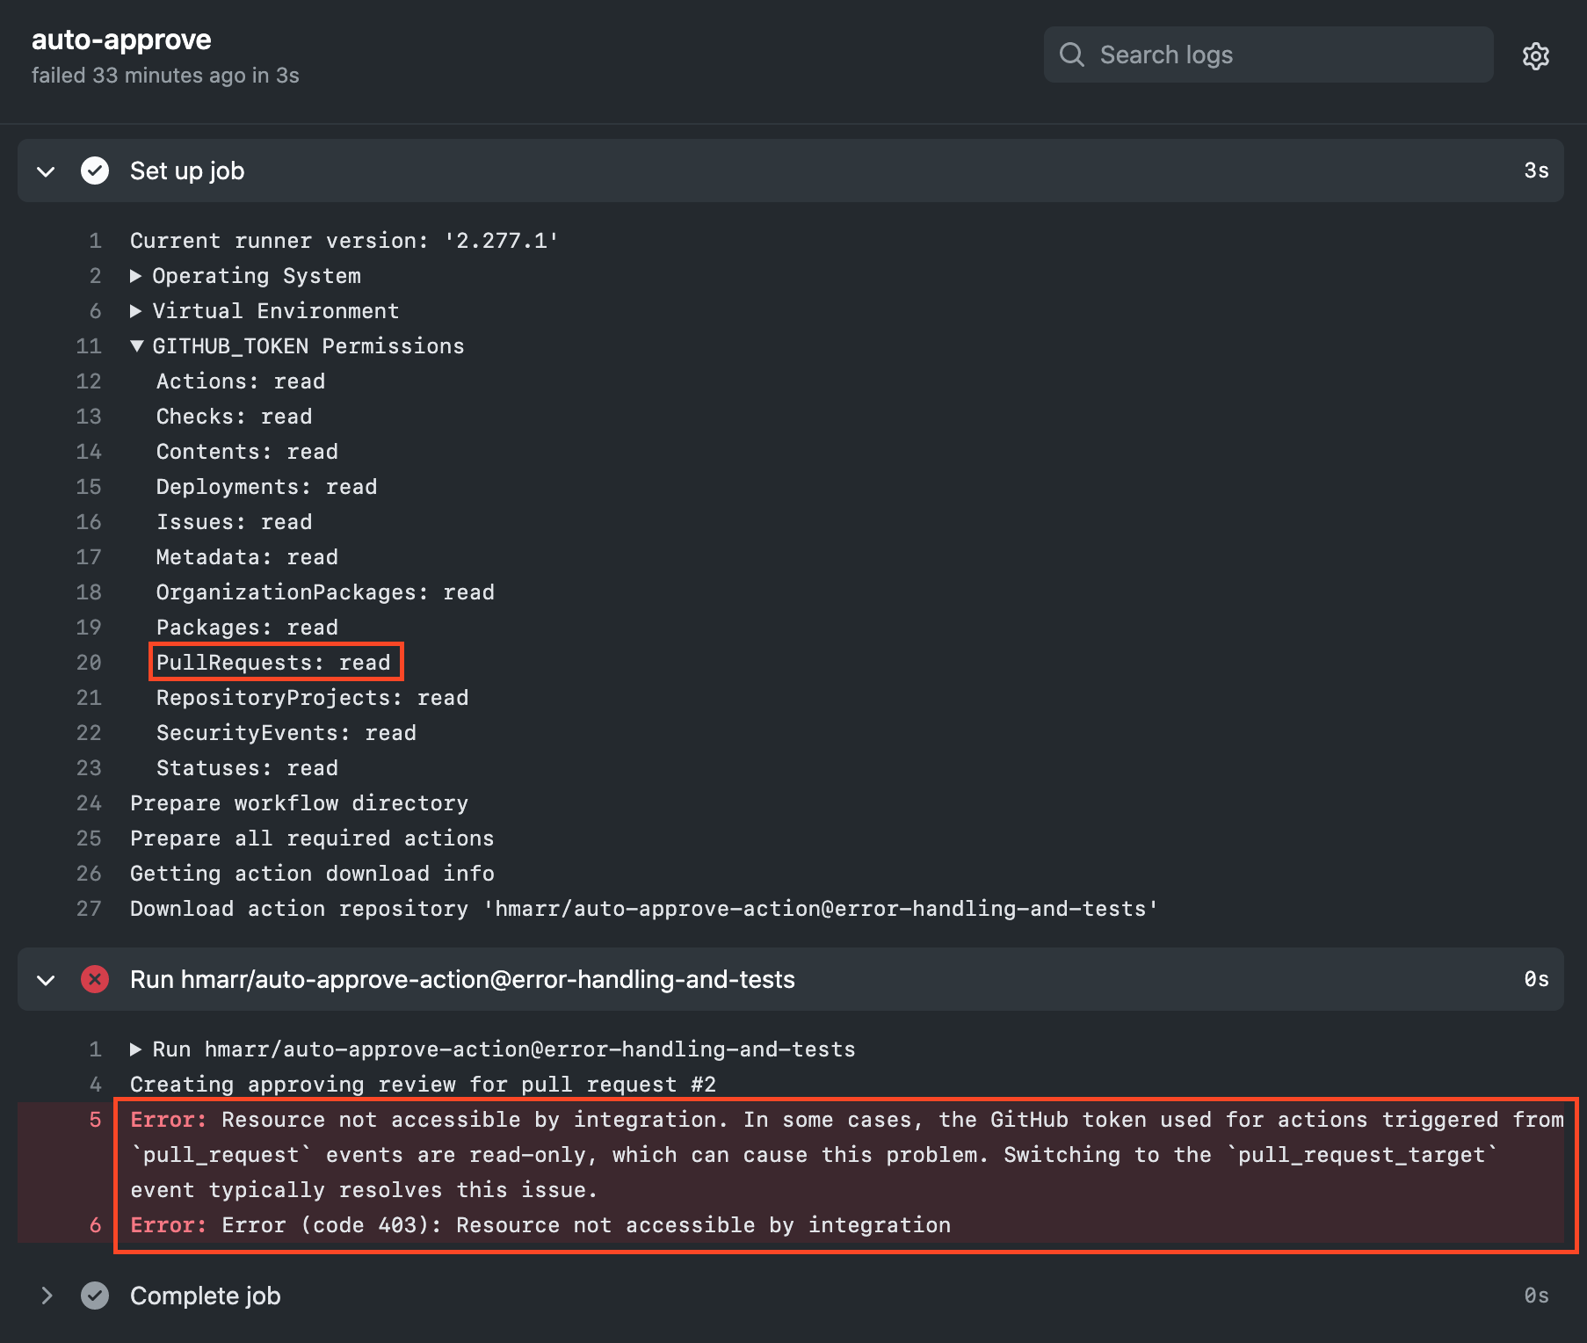Click the settings gear icon

click(x=1536, y=55)
